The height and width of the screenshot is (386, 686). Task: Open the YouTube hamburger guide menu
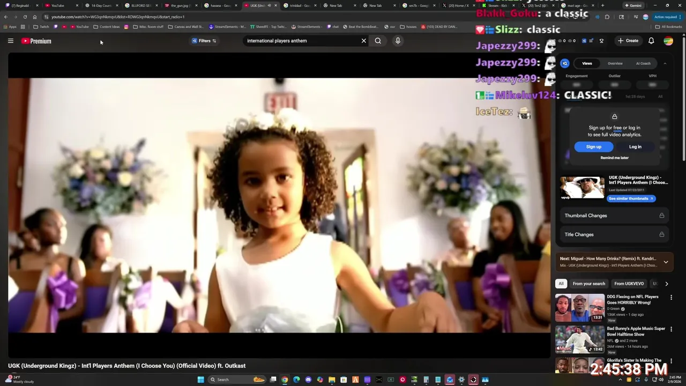pyautogui.click(x=10, y=41)
